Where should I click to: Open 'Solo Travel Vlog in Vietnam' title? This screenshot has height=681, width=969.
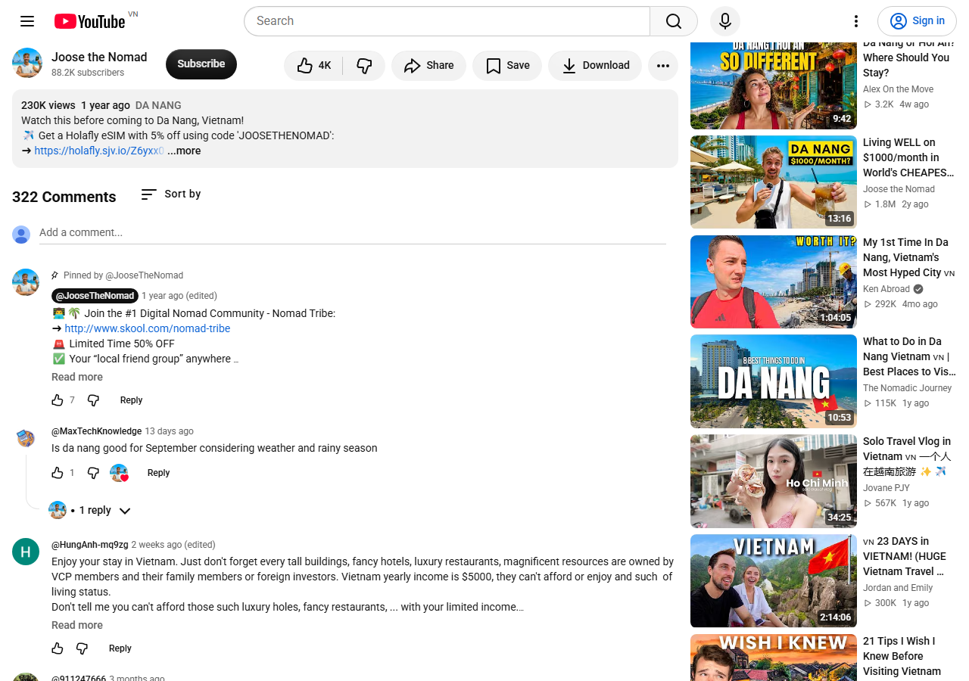[907, 456]
